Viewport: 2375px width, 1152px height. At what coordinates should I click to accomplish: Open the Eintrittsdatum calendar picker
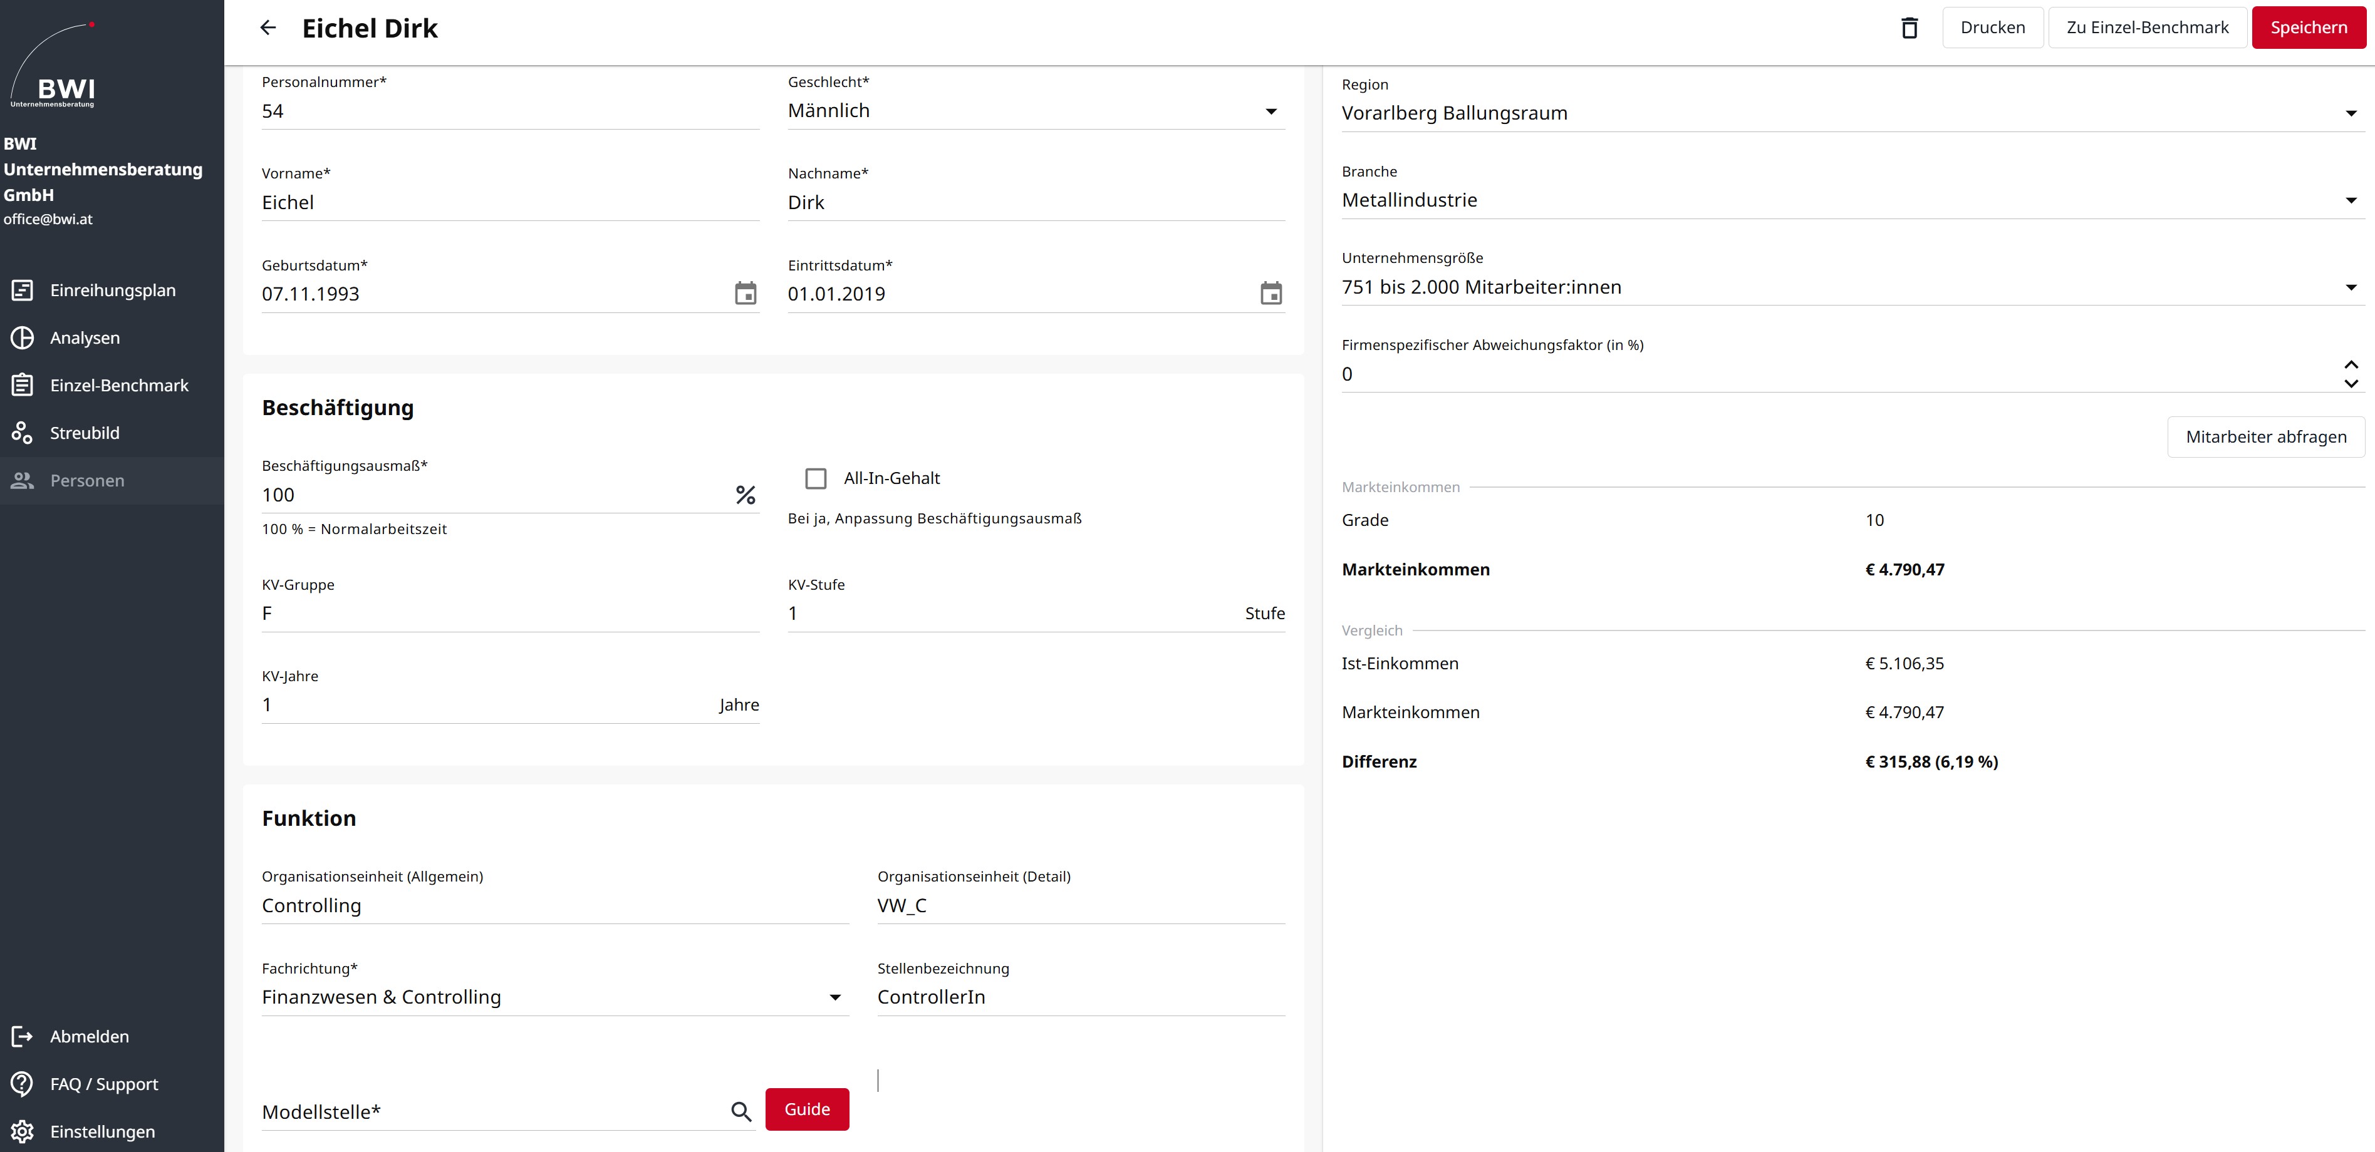click(1271, 293)
